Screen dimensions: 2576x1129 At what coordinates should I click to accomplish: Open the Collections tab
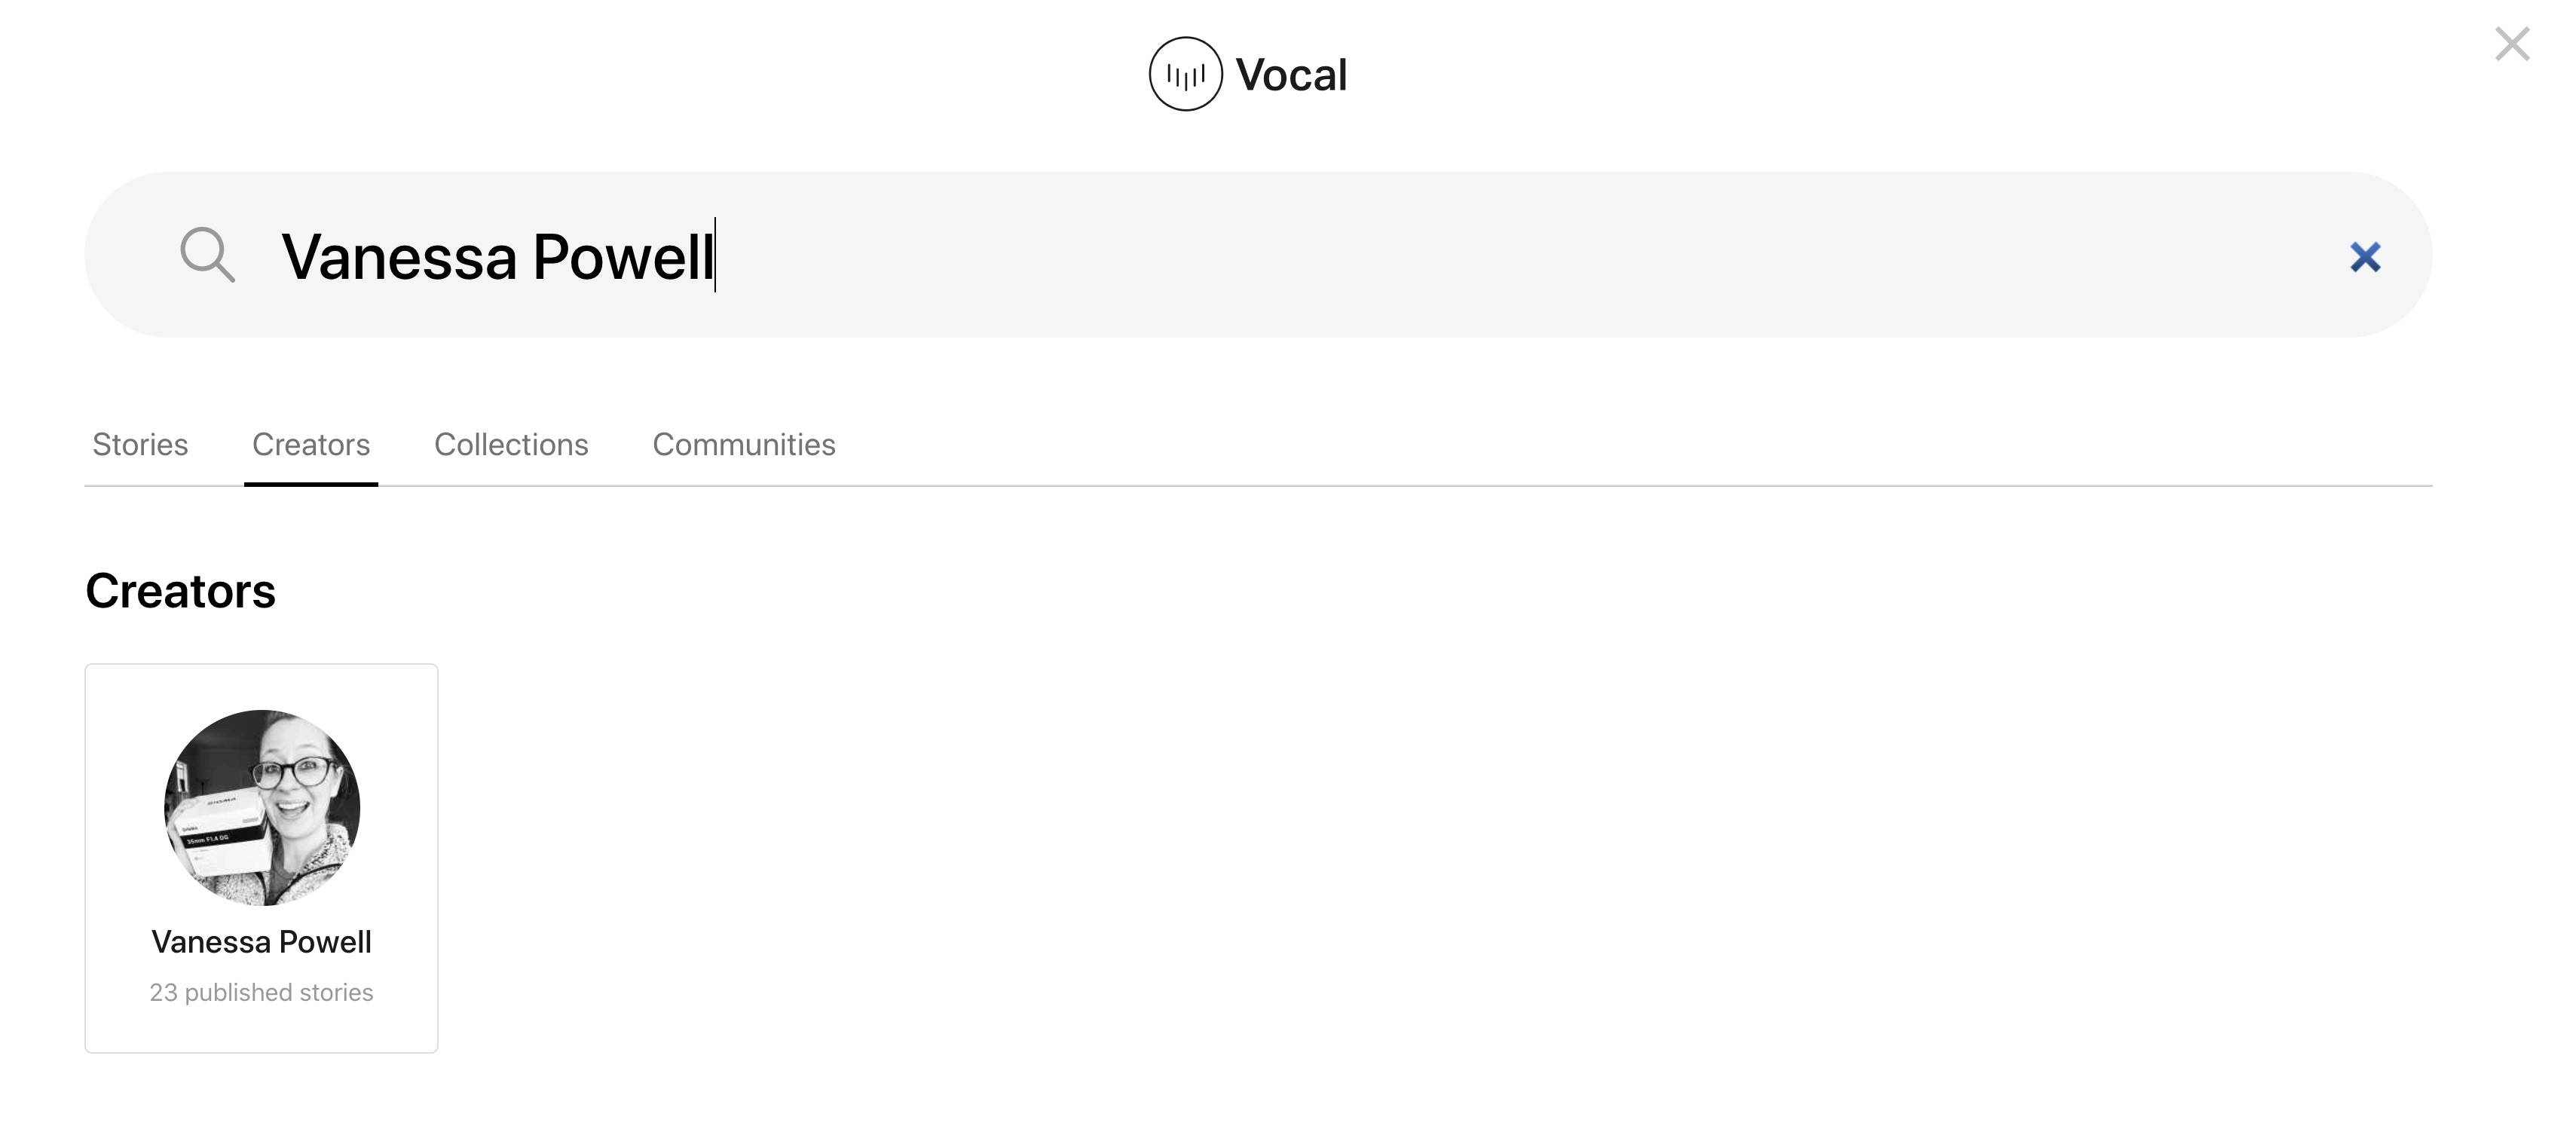point(511,444)
